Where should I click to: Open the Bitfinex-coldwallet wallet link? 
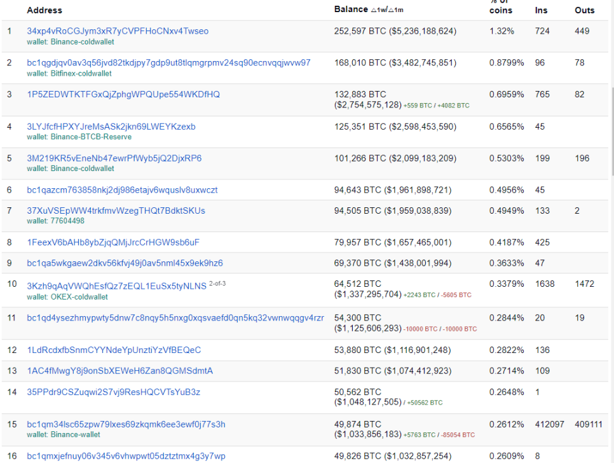click(81, 74)
